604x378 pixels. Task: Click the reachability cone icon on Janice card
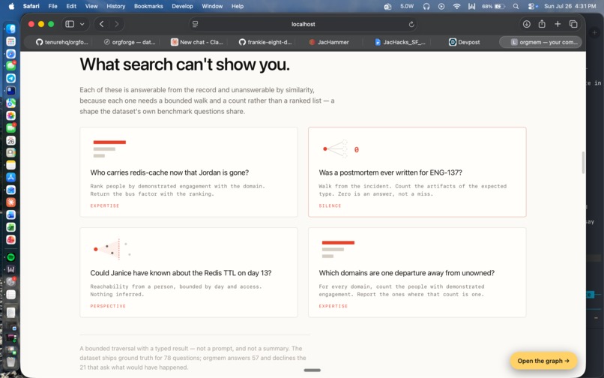(112, 249)
